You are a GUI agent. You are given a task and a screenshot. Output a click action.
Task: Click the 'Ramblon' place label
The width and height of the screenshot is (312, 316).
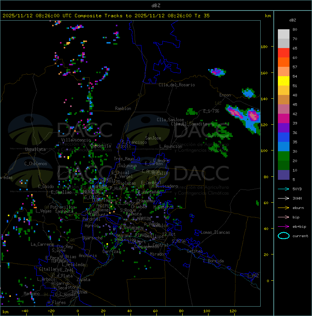click(123, 108)
